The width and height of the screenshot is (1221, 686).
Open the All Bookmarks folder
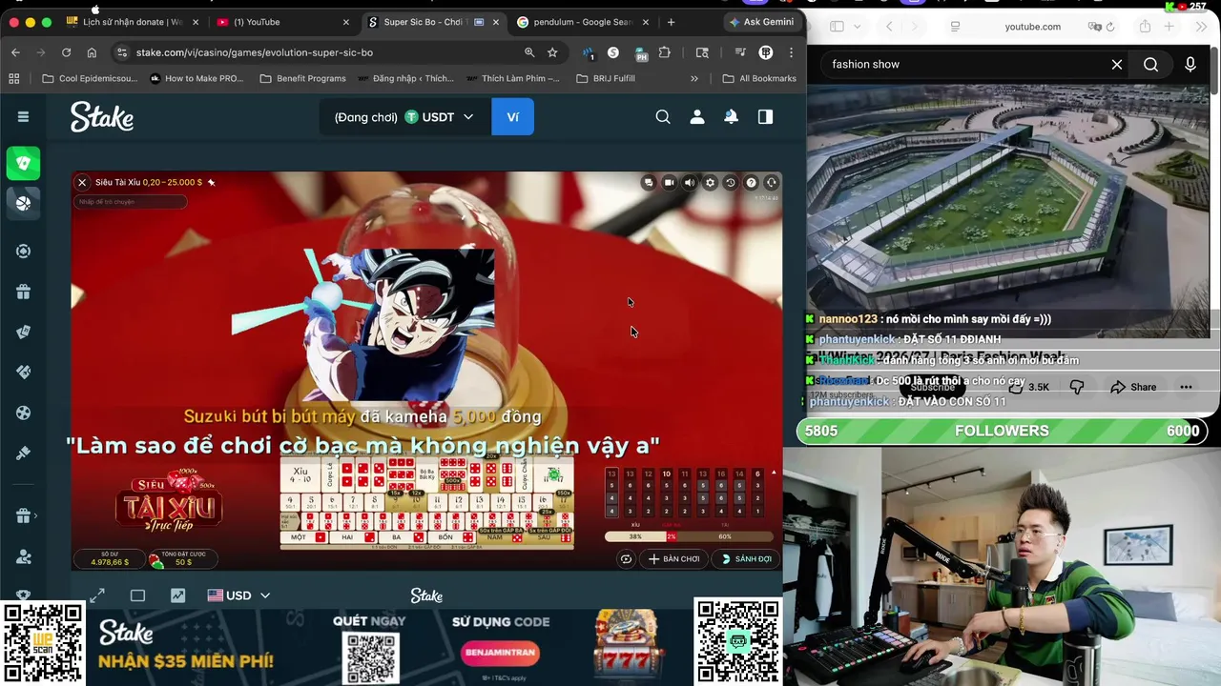[x=759, y=78]
